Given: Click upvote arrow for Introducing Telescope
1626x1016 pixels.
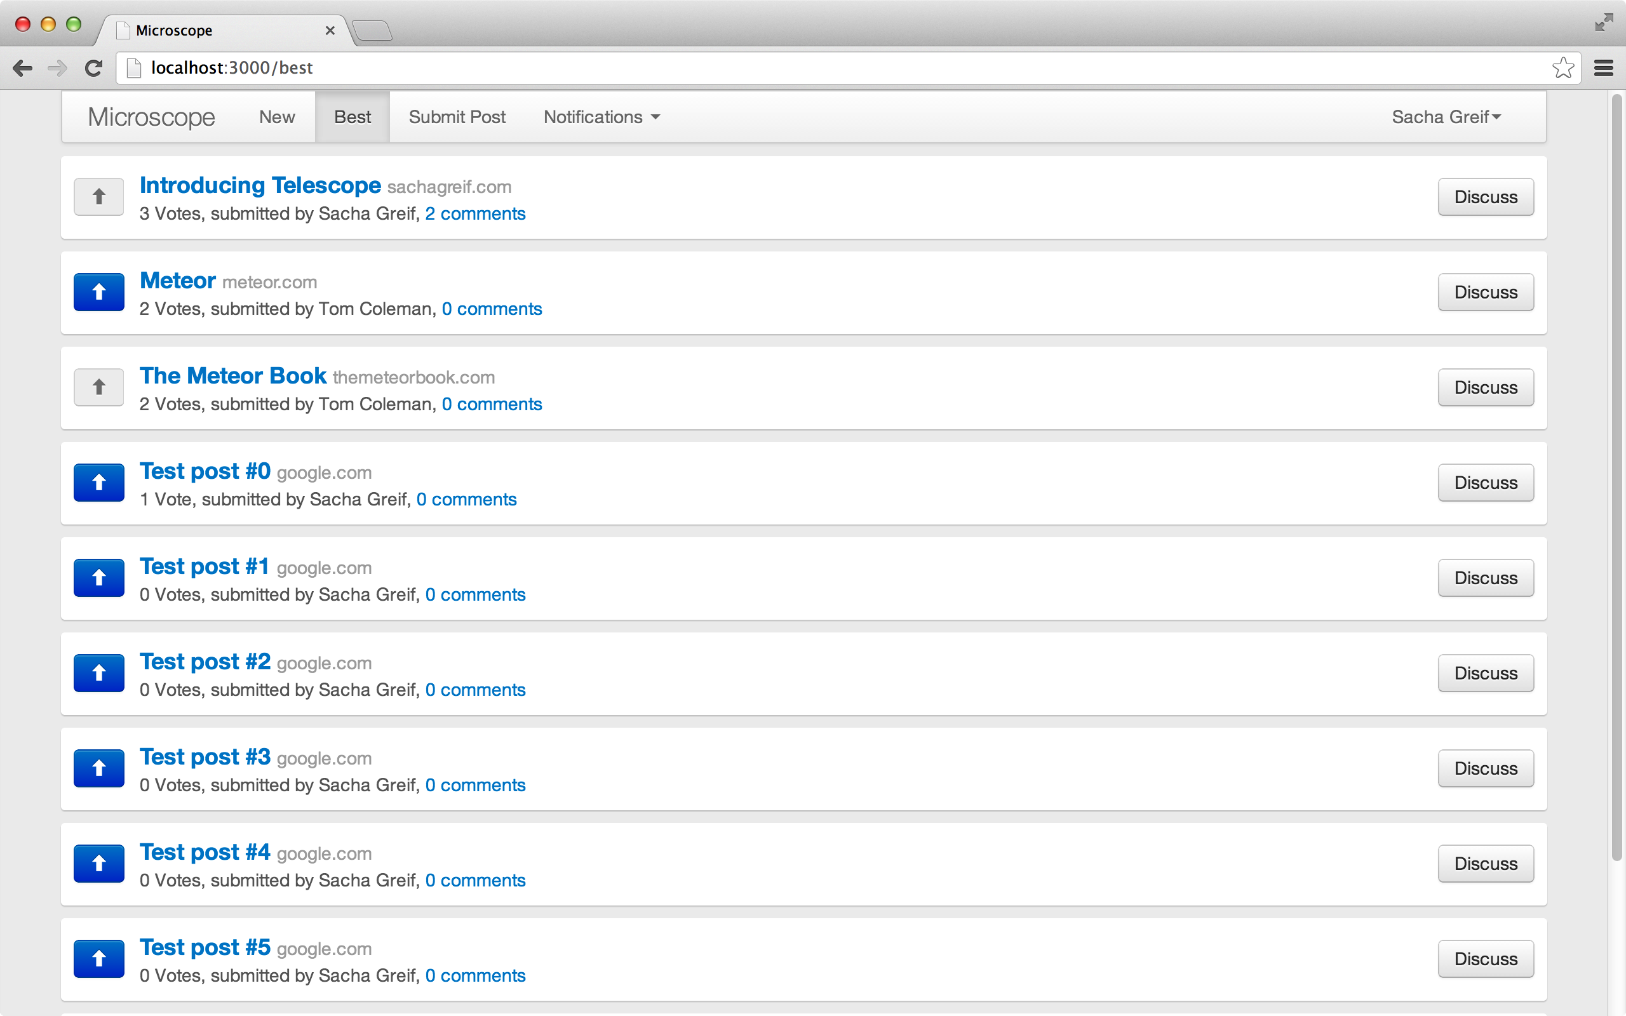Looking at the screenshot, I should pyautogui.click(x=99, y=196).
